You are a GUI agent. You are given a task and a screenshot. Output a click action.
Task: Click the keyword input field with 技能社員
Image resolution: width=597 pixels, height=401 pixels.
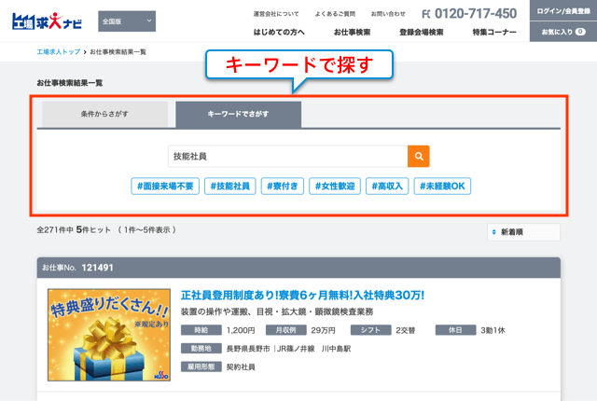point(287,157)
